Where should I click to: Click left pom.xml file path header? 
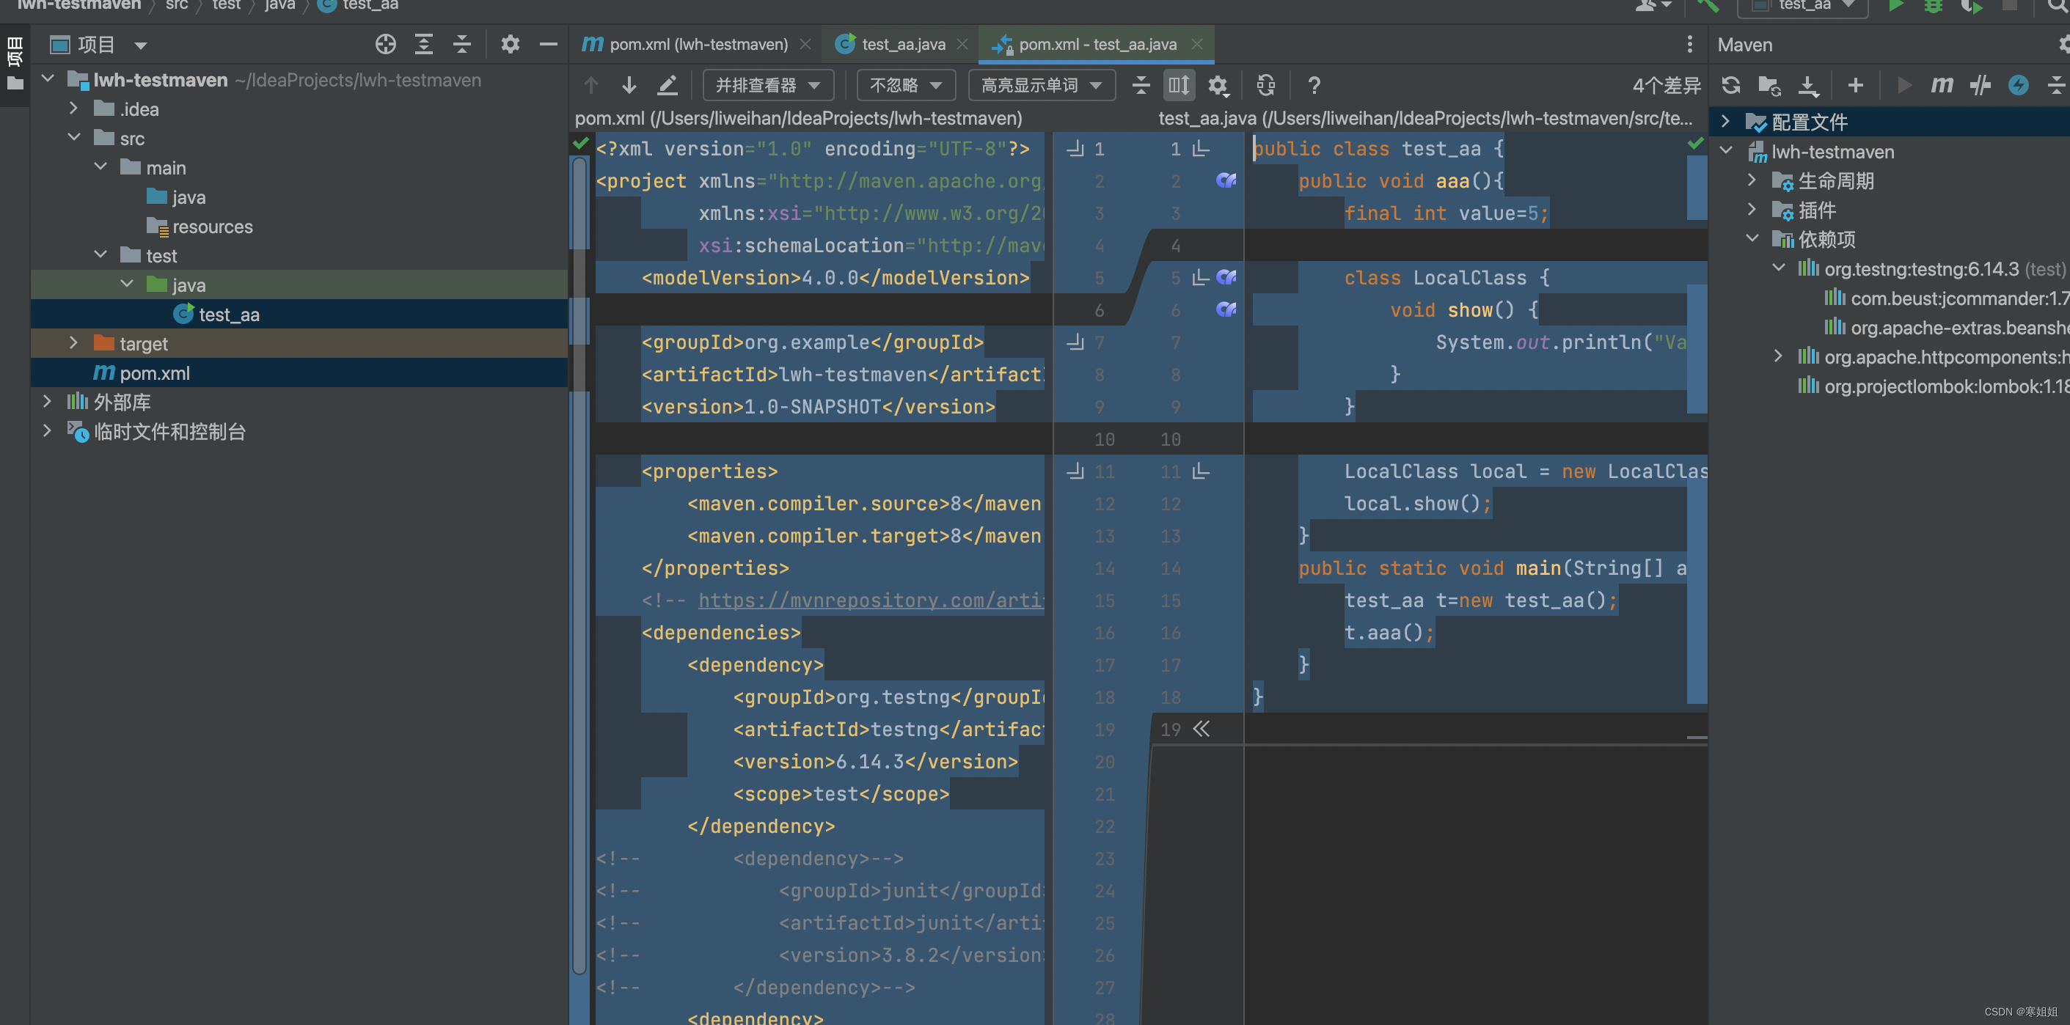[x=798, y=118]
